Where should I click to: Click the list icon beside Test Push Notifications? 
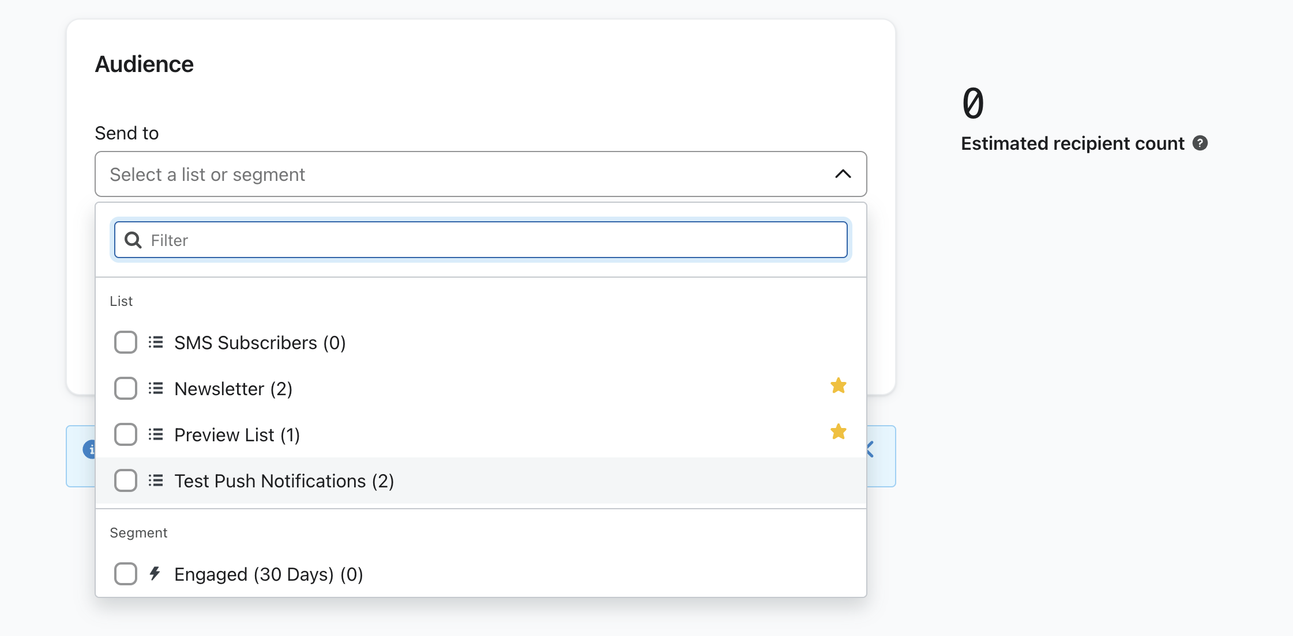[156, 481]
